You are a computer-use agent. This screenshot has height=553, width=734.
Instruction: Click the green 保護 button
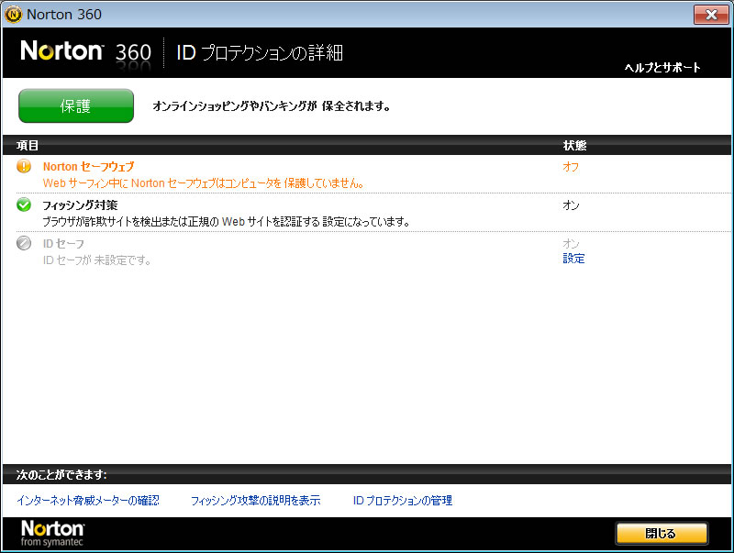click(76, 106)
